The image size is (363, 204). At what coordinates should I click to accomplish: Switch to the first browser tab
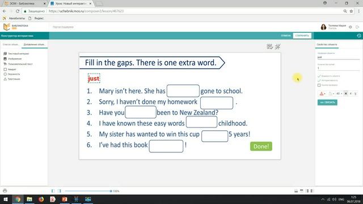(24, 3)
